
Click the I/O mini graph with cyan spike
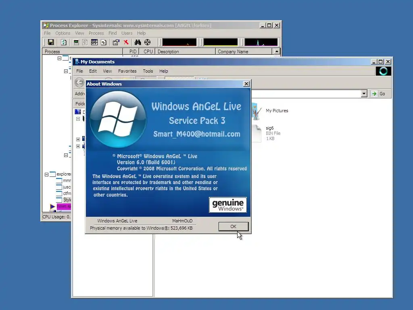coord(261,42)
